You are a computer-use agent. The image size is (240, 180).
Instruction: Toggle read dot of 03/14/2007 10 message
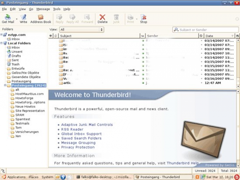[x=143, y=53]
